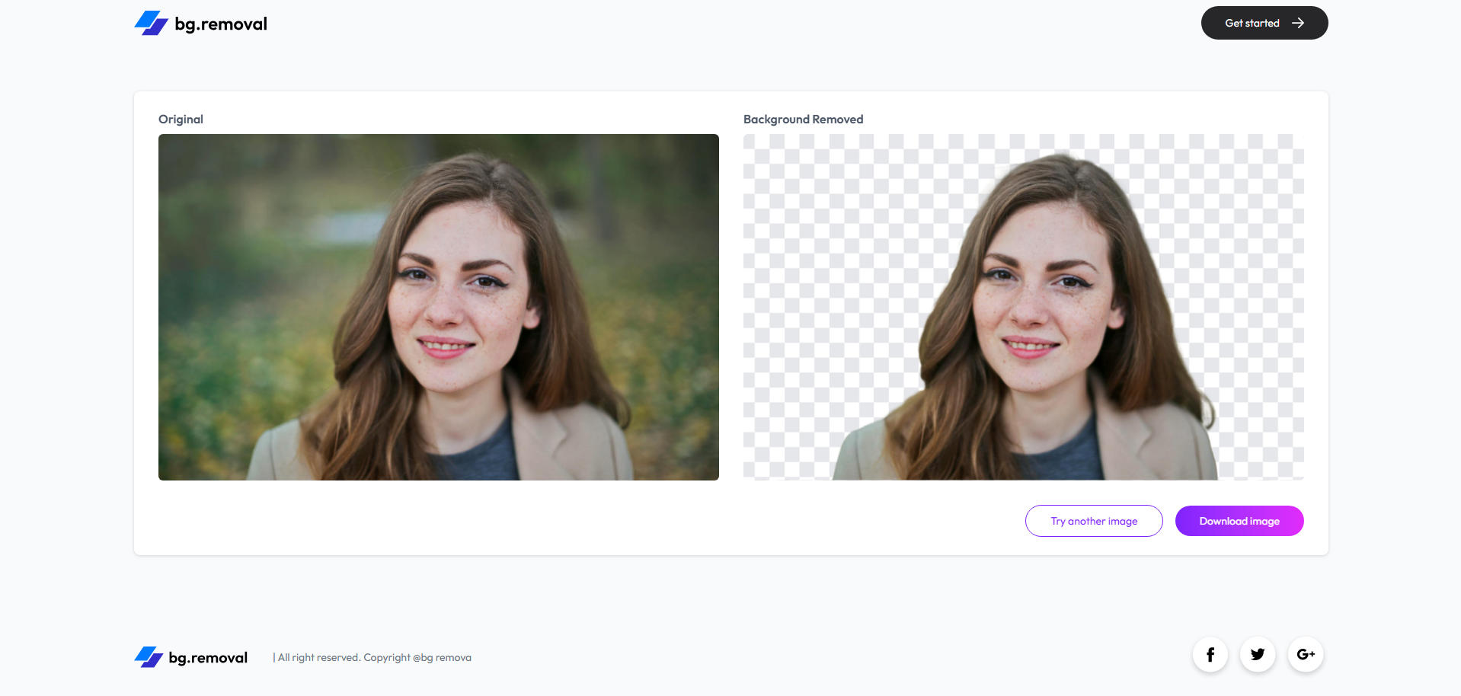1461x696 pixels.
Task: Open the Facebook social icon
Action: point(1210,655)
